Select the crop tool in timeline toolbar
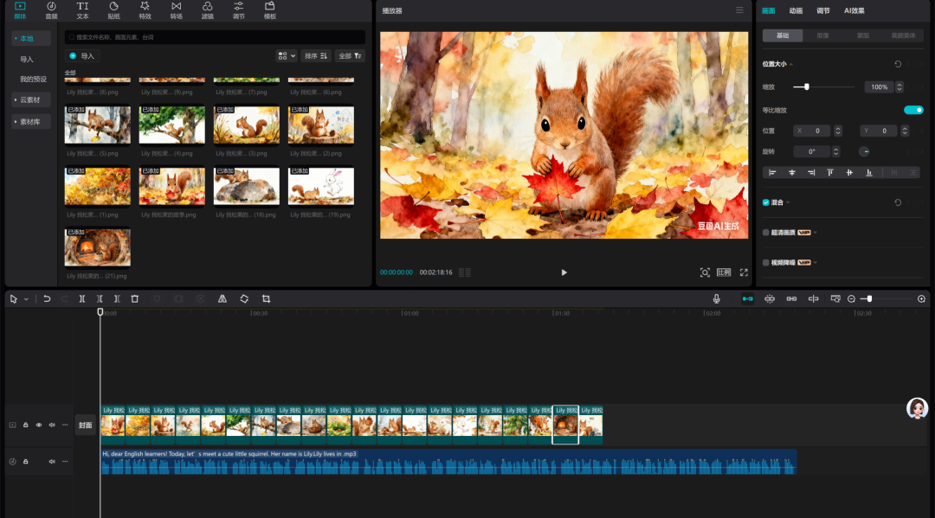The width and height of the screenshot is (935, 518). pos(266,298)
